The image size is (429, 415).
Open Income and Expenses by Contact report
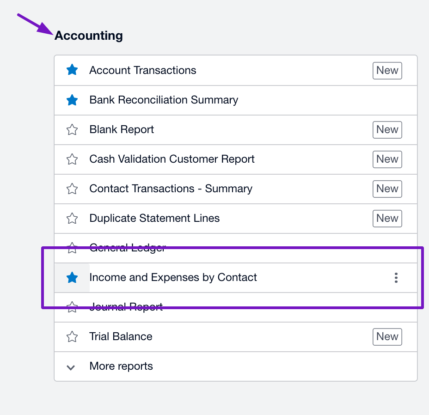tap(173, 277)
